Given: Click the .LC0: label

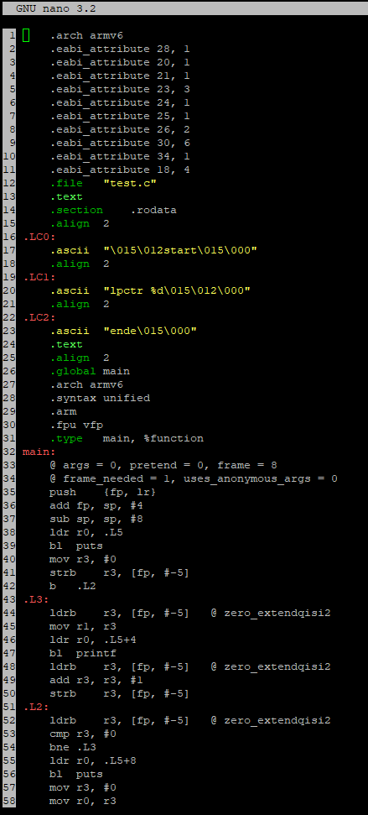Looking at the screenshot, I should point(40,237).
